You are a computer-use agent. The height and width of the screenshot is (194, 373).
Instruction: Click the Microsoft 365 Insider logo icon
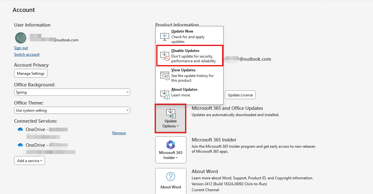(171, 145)
